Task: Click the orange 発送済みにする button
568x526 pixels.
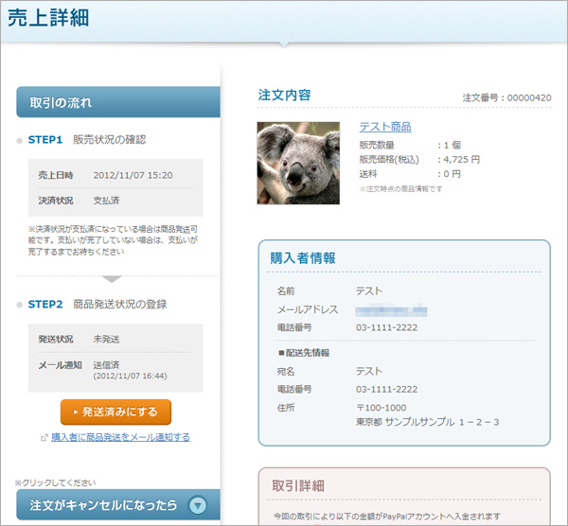Action: click(x=115, y=412)
